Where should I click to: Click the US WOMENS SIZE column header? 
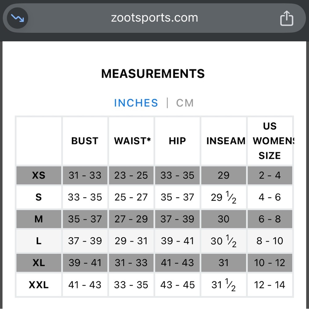tap(270, 141)
